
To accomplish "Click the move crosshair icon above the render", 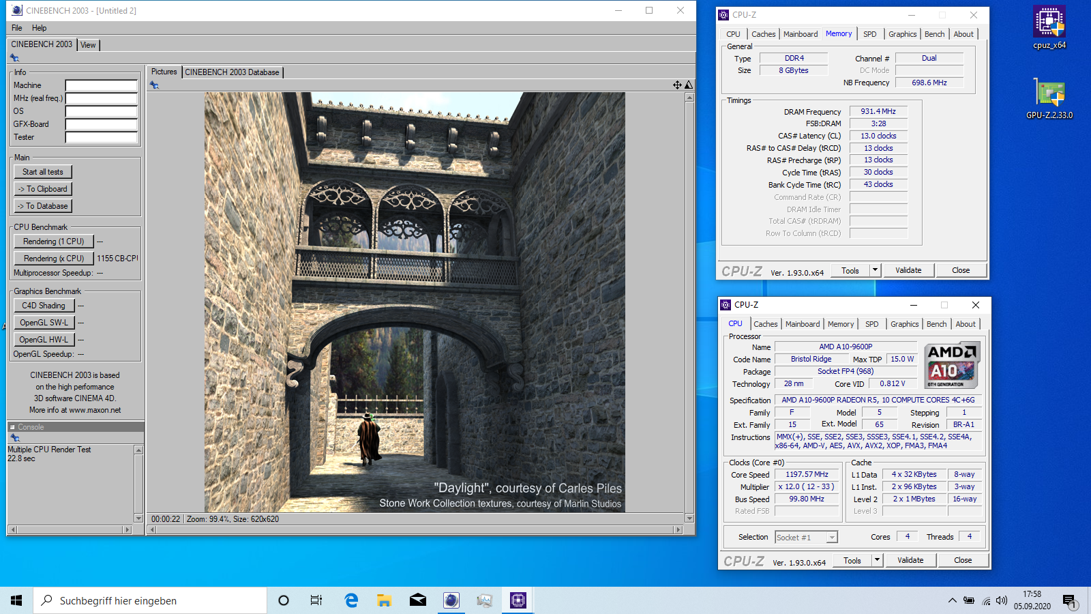I will point(677,85).
